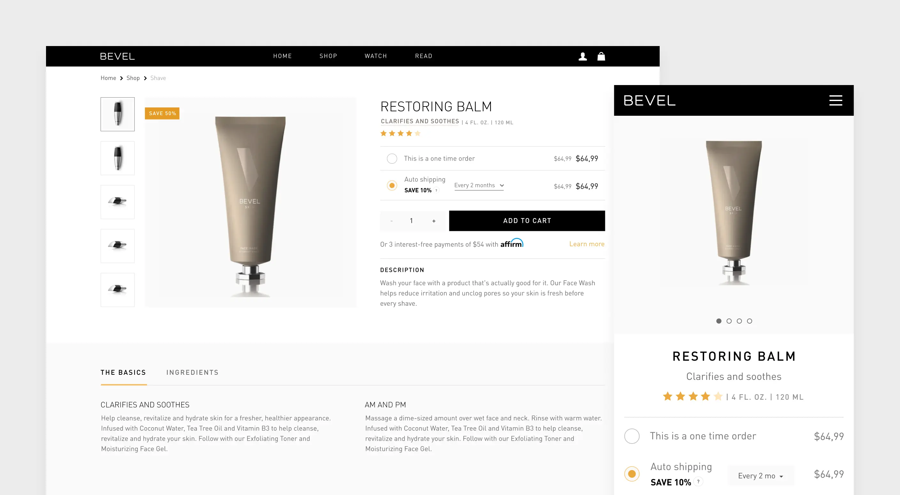
Task: Select the one time order radio on desktop
Action: tap(392, 159)
